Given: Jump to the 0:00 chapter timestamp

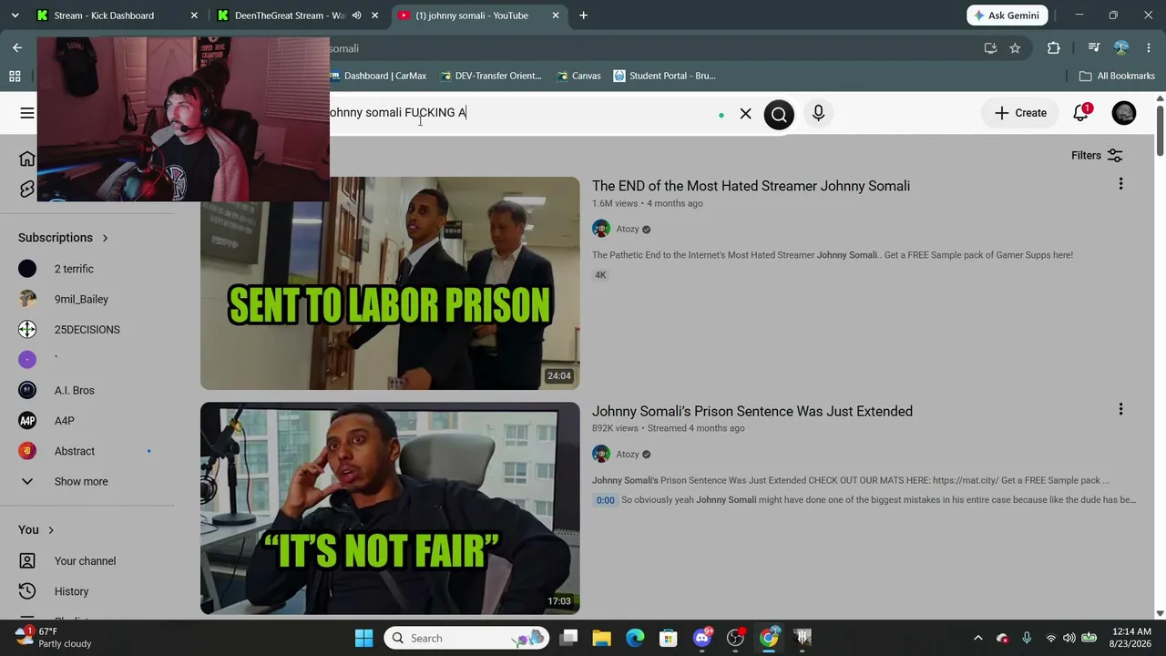Looking at the screenshot, I should tap(605, 500).
